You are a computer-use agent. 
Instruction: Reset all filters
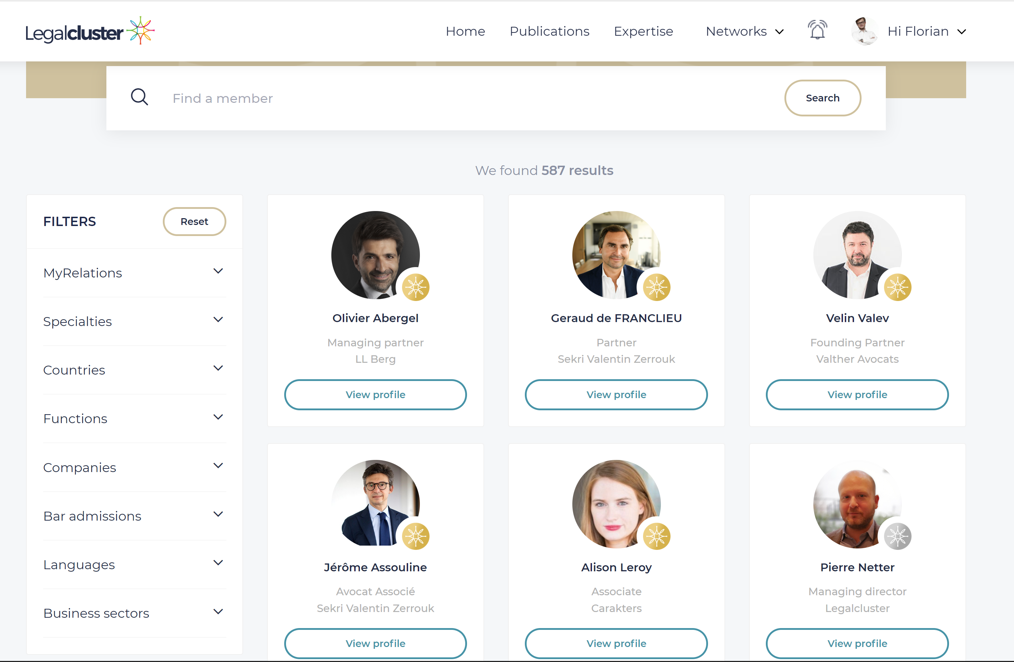[x=194, y=221]
